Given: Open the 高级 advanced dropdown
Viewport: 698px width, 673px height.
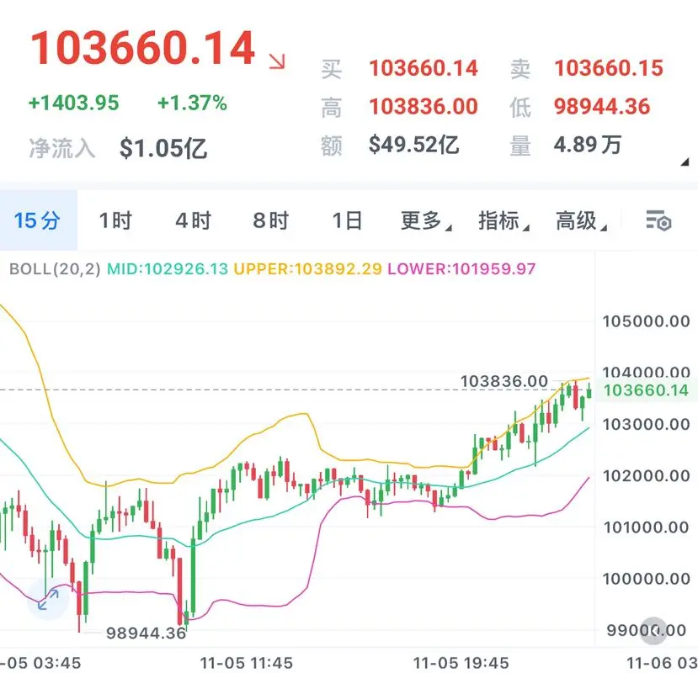Looking at the screenshot, I should [x=581, y=220].
